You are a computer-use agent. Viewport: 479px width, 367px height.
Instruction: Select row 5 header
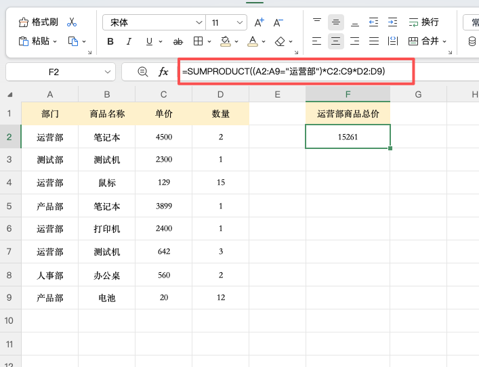tap(9, 206)
